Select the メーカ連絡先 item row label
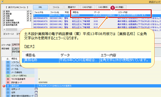Screen dimensions: 161x97 coord(17,72)
